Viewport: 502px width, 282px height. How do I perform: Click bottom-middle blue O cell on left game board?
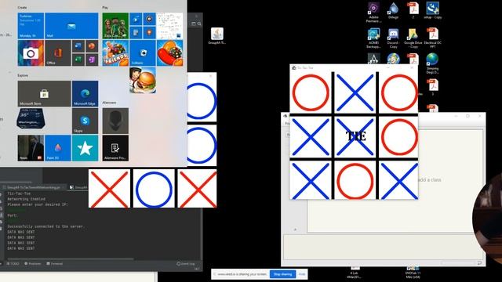154,189
